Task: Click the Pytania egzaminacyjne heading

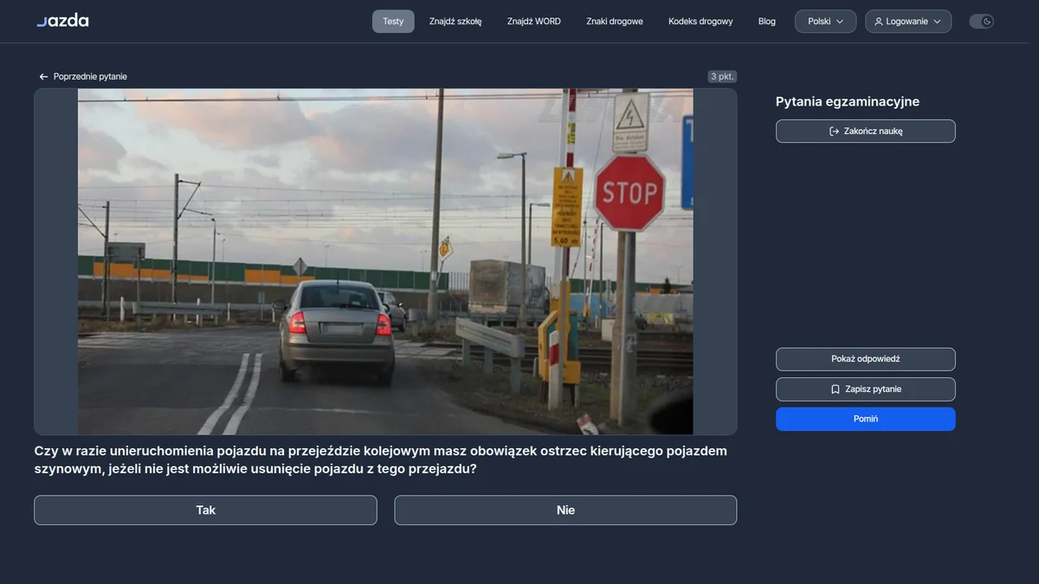Action: (x=848, y=102)
